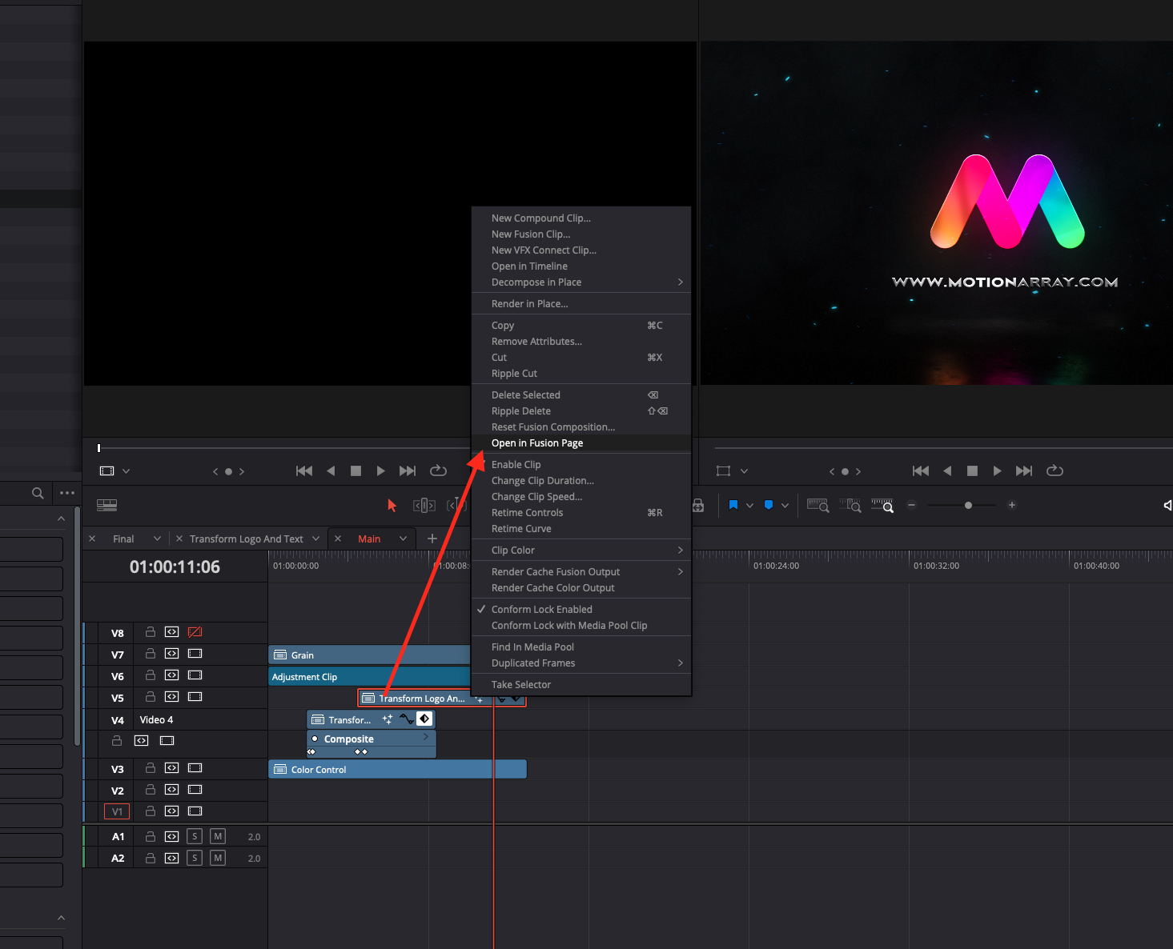Screen dimensions: 1173x949
Task: Click the search magnifier in the left panel
Action: [x=38, y=493]
